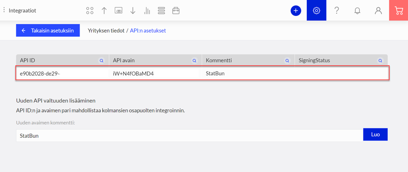Click the question mark help icon
Viewport: 408px width, 172px height.
pyautogui.click(x=337, y=11)
